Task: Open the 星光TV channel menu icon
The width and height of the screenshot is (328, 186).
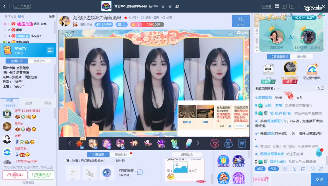Action: coord(50,50)
